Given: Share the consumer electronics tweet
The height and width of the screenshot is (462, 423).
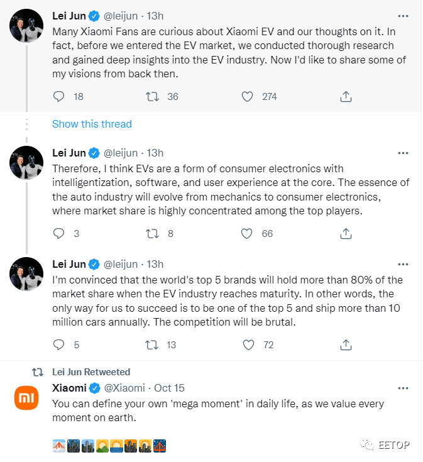Looking at the screenshot, I should [x=346, y=233].
